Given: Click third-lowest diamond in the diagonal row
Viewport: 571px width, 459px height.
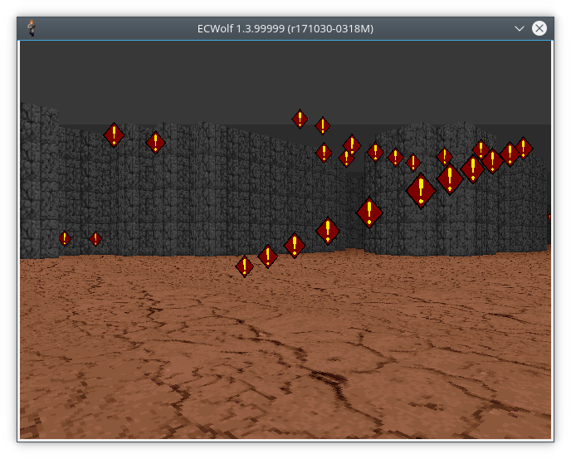Looking at the screenshot, I should point(295,245).
